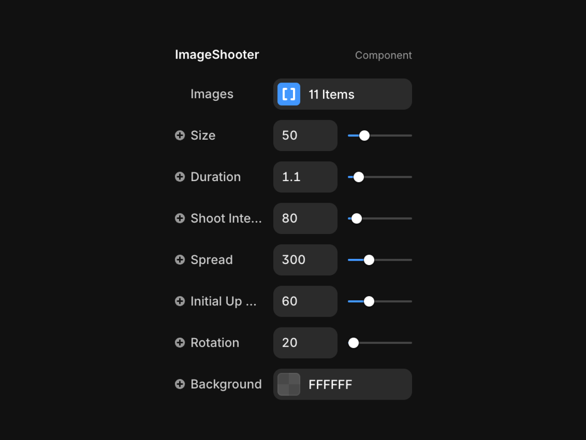
Task: Click the plus icon beside Duration
Action: click(x=180, y=177)
